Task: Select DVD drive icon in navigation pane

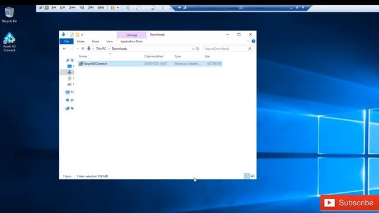Action: 68,100
